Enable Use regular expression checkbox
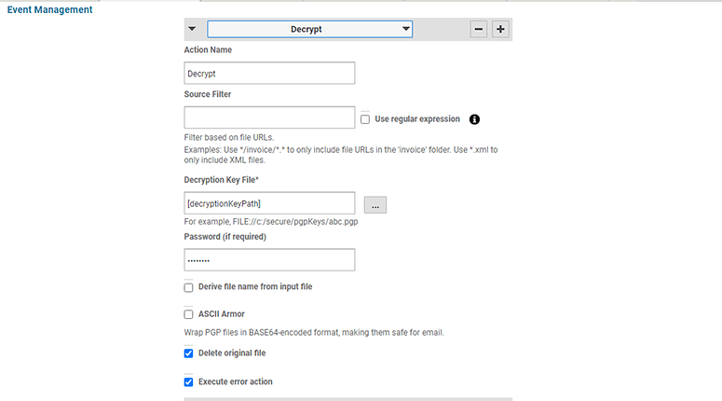 365,119
